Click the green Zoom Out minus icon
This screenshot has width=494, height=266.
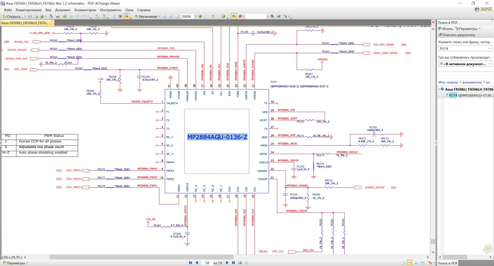(x=200, y=17)
